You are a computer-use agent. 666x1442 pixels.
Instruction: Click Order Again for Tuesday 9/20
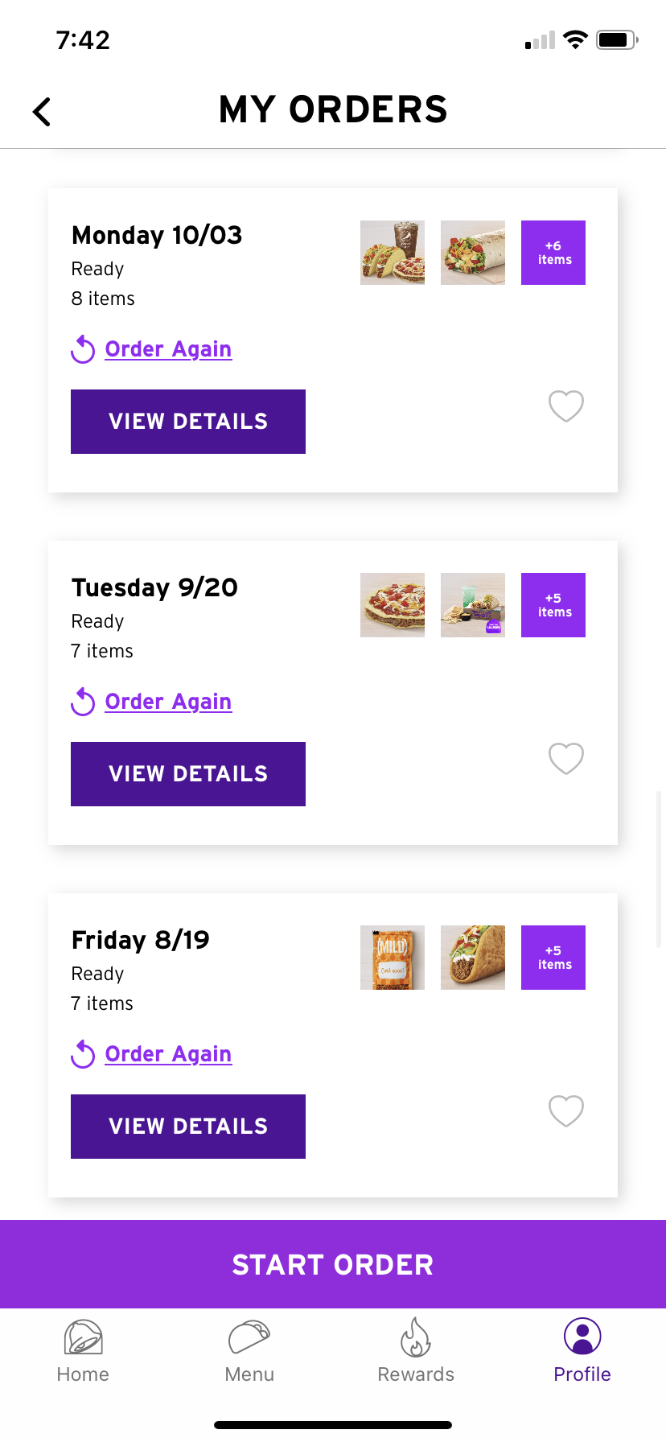167,702
